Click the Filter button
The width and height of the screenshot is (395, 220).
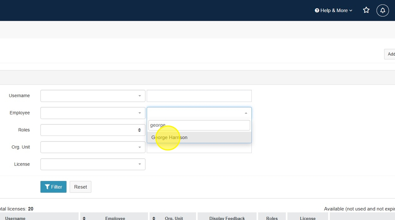coord(53,187)
